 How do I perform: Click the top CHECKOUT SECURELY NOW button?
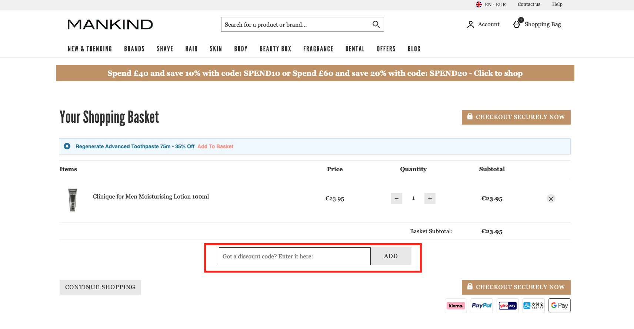[x=516, y=117]
